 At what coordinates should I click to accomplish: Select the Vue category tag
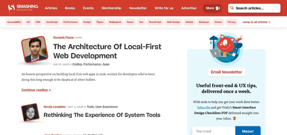click(x=141, y=22)
